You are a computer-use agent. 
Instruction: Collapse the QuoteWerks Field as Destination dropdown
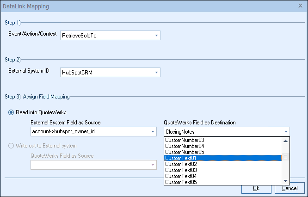coord(286,132)
